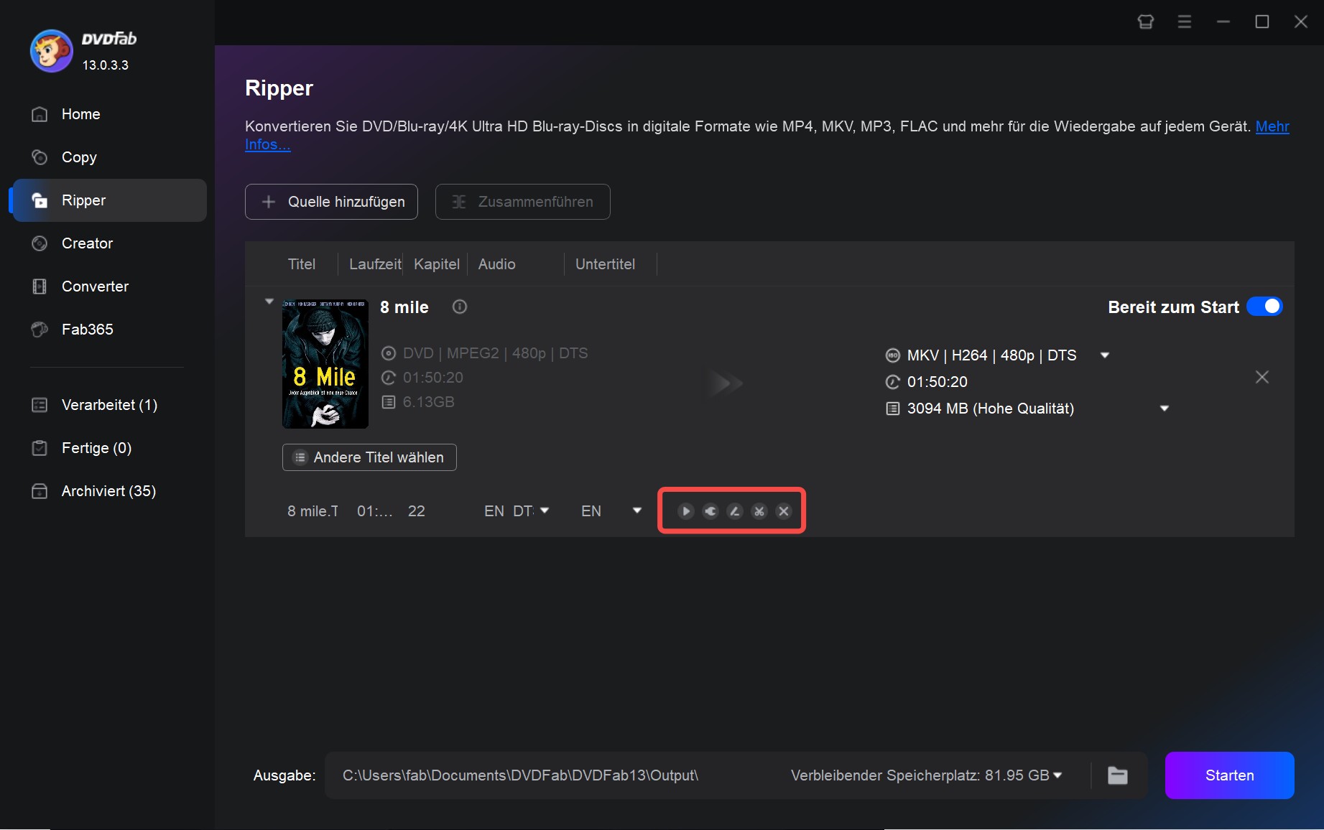Open the Verarbeitet (1) task list
Screen dimensions: 1324x830
(108, 405)
